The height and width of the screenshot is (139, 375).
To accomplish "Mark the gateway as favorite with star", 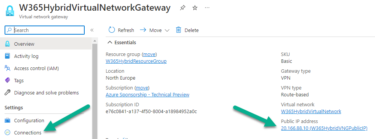I will [195, 8].
